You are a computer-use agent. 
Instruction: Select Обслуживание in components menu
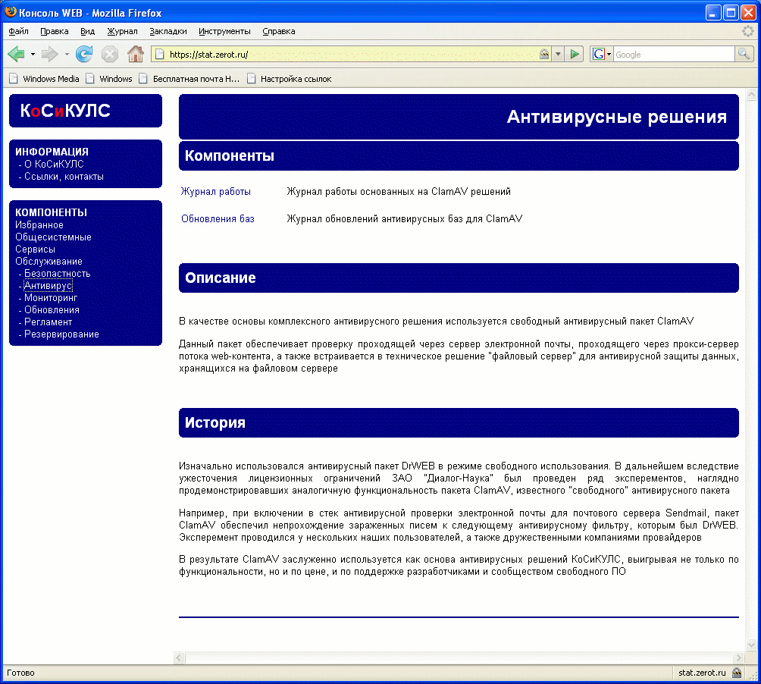coord(49,261)
